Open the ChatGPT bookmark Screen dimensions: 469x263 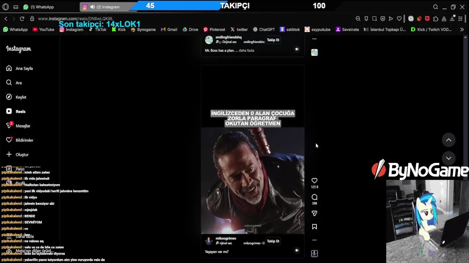[264, 30]
